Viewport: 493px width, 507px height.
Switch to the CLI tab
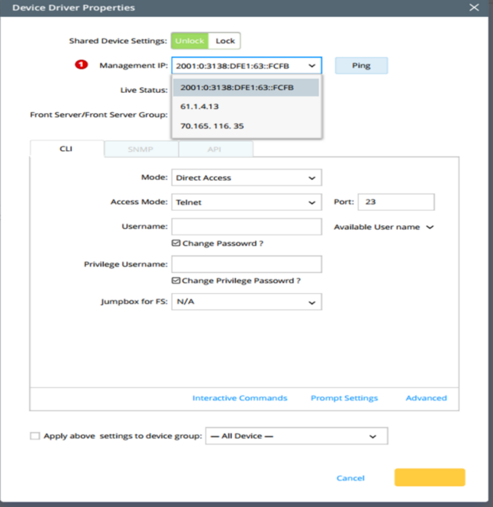click(66, 149)
